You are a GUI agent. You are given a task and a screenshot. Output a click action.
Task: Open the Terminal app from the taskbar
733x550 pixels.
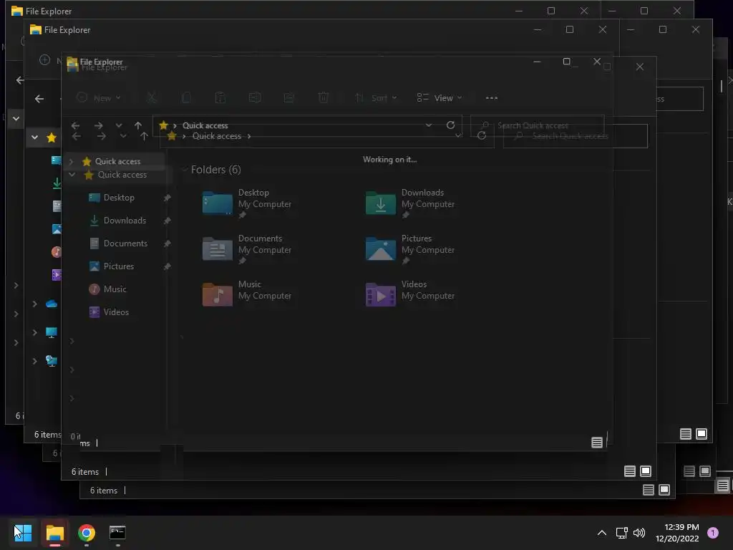tap(117, 533)
